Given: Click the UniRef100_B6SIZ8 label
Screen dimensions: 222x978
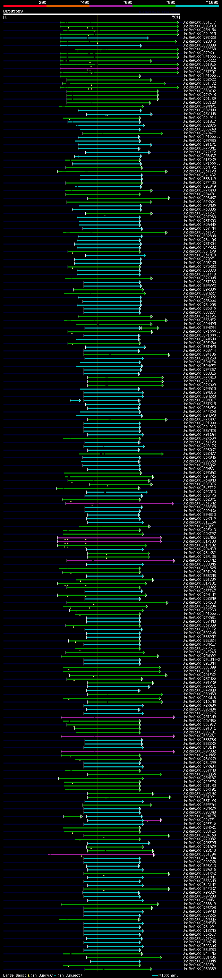Looking at the screenshot, I should pos(199,102).
